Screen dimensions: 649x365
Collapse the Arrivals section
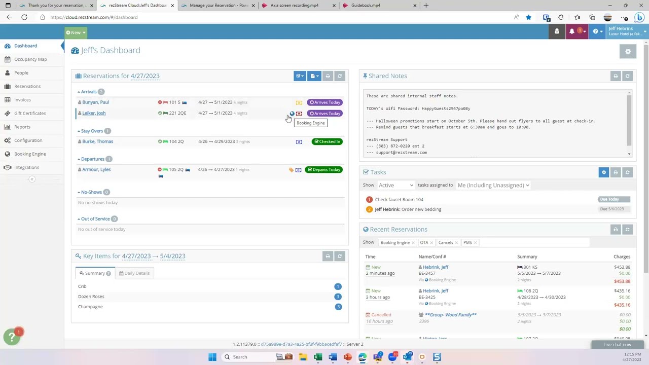87,92
